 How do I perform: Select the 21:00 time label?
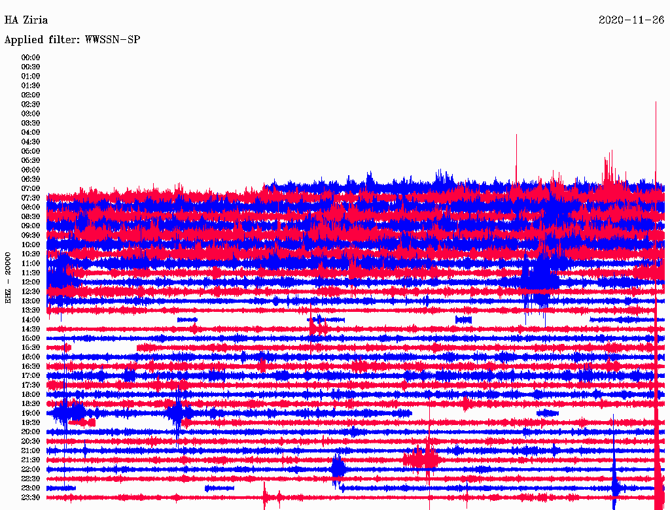[x=31, y=451]
